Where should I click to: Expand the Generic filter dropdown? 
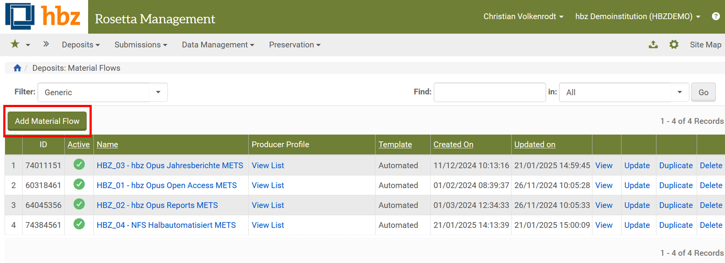(158, 92)
